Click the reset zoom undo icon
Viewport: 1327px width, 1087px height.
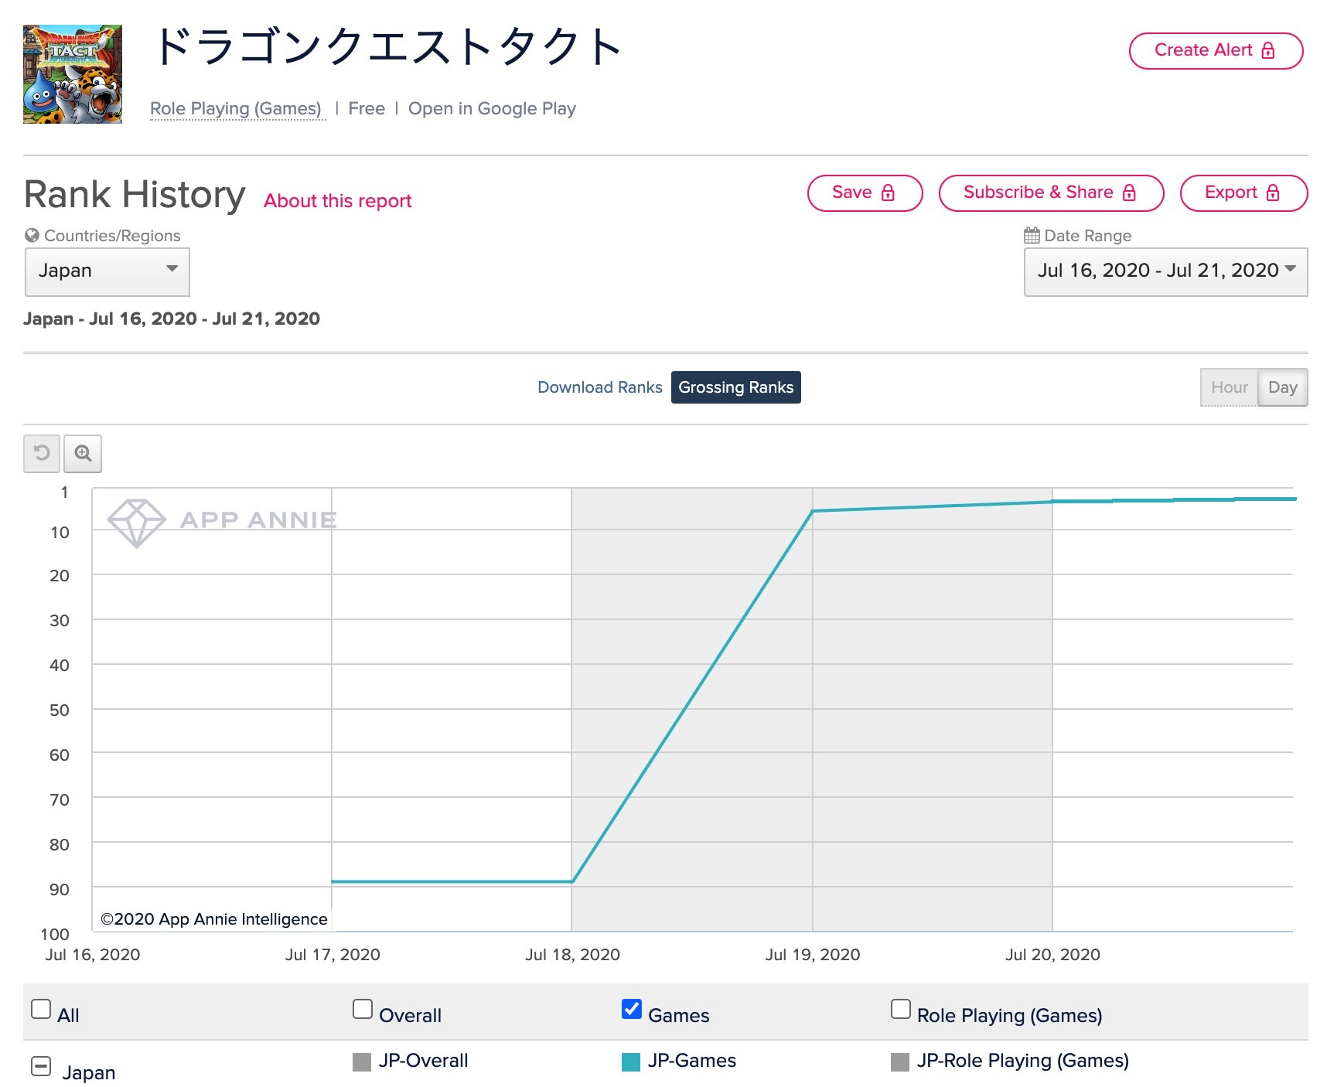coord(42,453)
